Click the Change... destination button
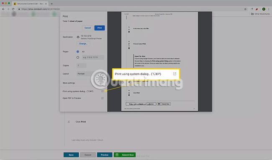The image size is (272, 160). 83,43
